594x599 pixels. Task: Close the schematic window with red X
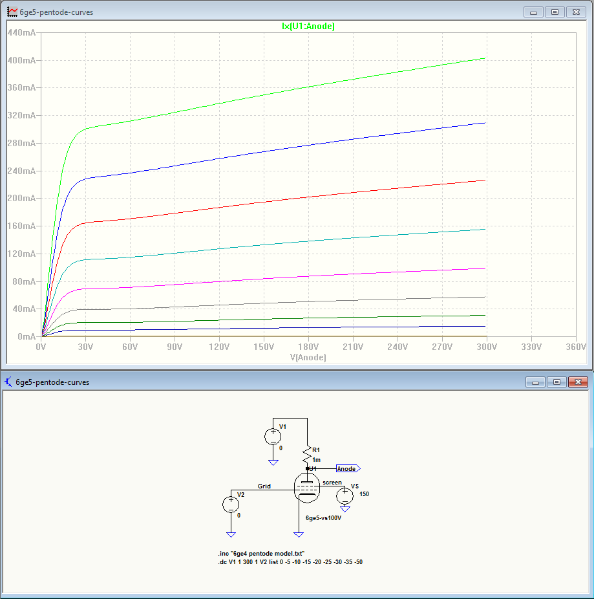(x=578, y=382)
